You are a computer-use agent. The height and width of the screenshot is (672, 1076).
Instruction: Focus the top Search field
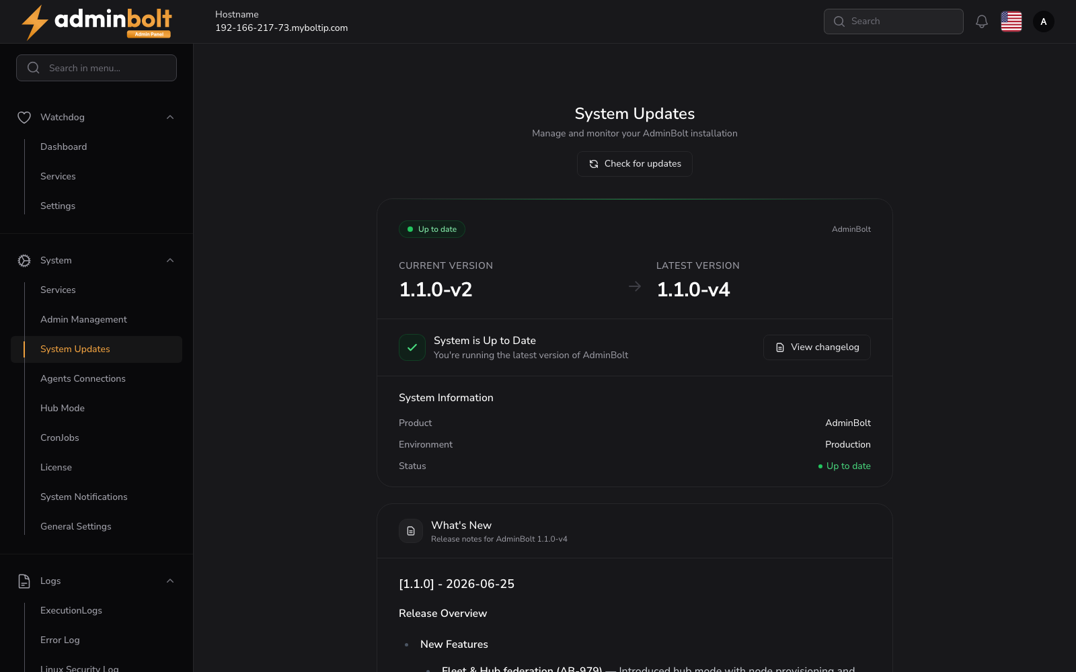(894, 22)
